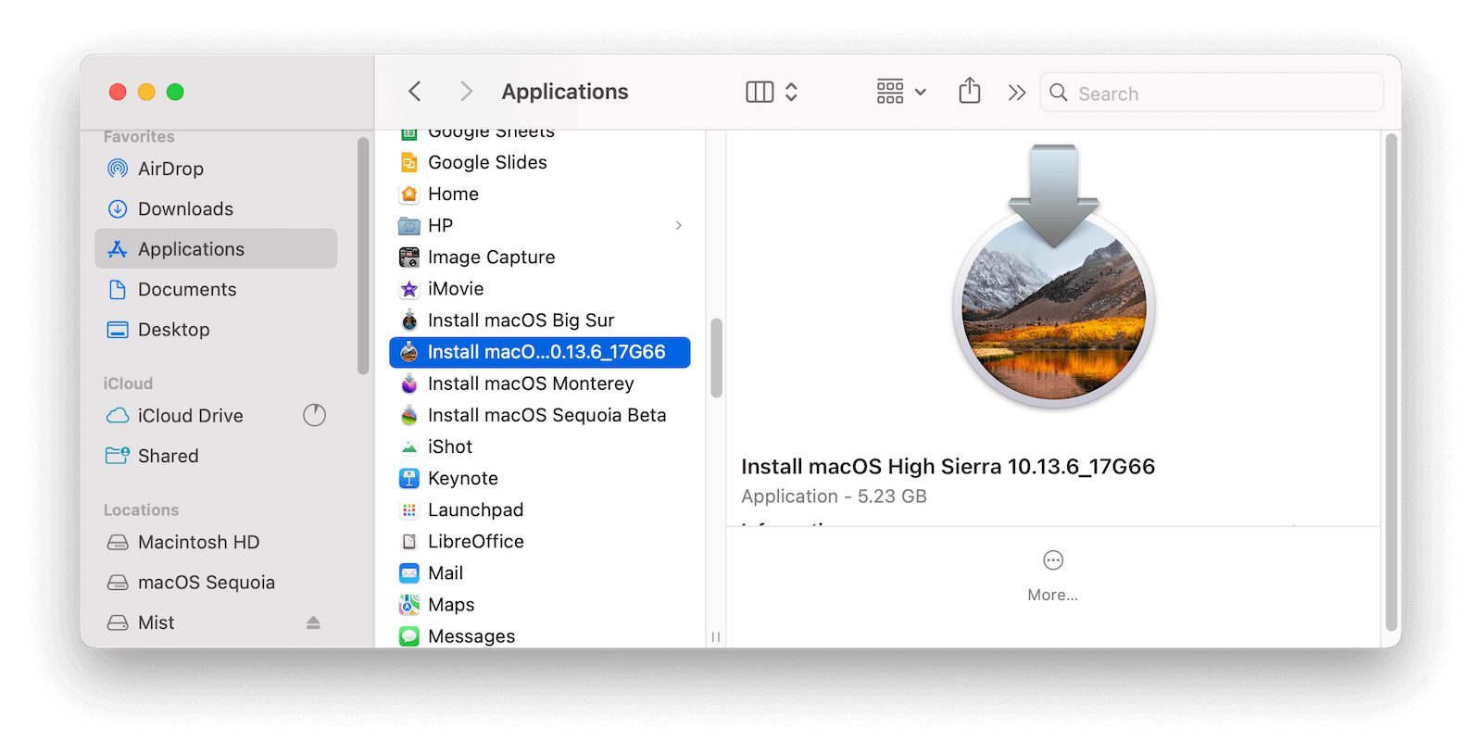
Task: Click the yellow minimize window button
Action: [146, 92]
